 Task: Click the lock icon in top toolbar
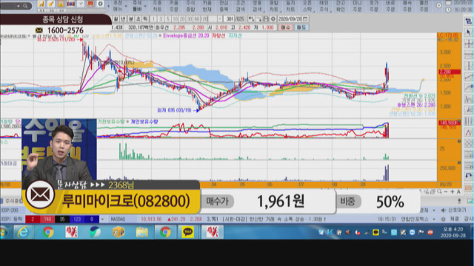[x=61, y=4]
